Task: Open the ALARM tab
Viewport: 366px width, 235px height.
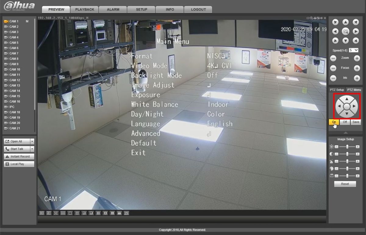Action: (x=113, y=9)
